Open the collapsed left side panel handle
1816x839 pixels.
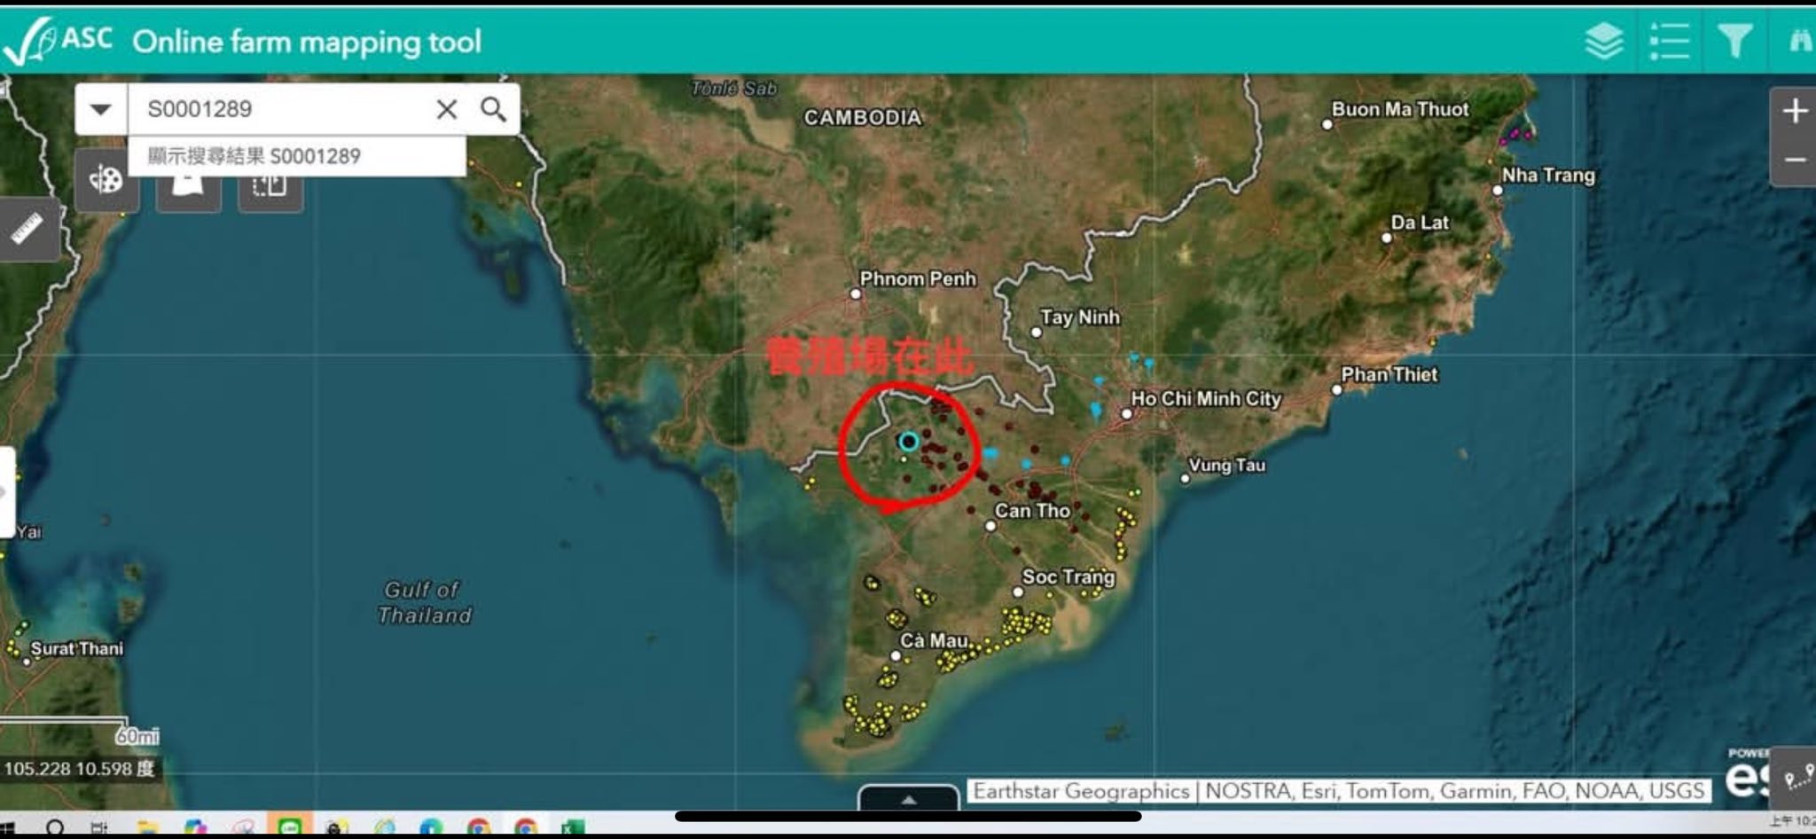[x=7, y=493]
